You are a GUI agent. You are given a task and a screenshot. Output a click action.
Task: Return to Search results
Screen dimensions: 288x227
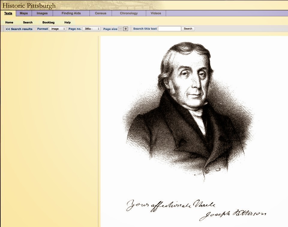coord(19,29)
